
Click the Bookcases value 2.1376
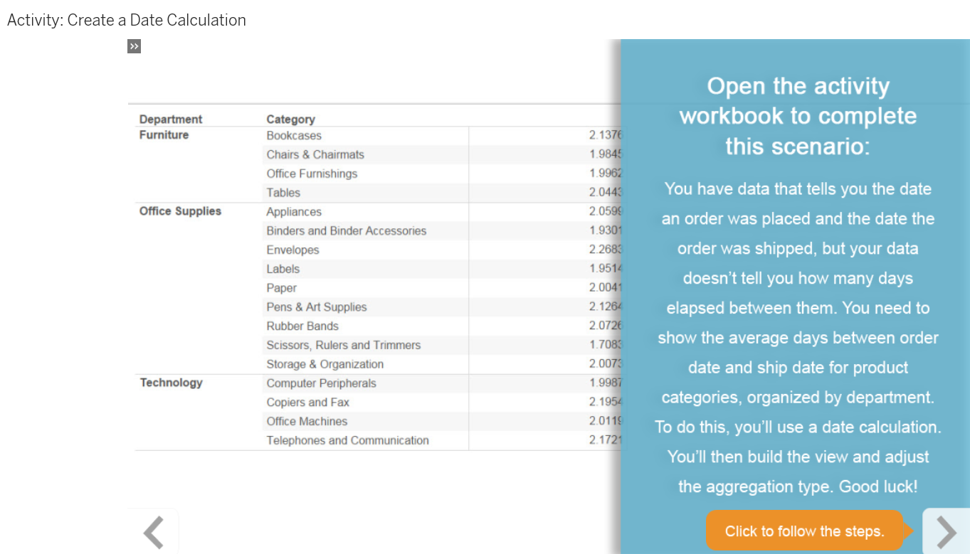tap(605, 135)
